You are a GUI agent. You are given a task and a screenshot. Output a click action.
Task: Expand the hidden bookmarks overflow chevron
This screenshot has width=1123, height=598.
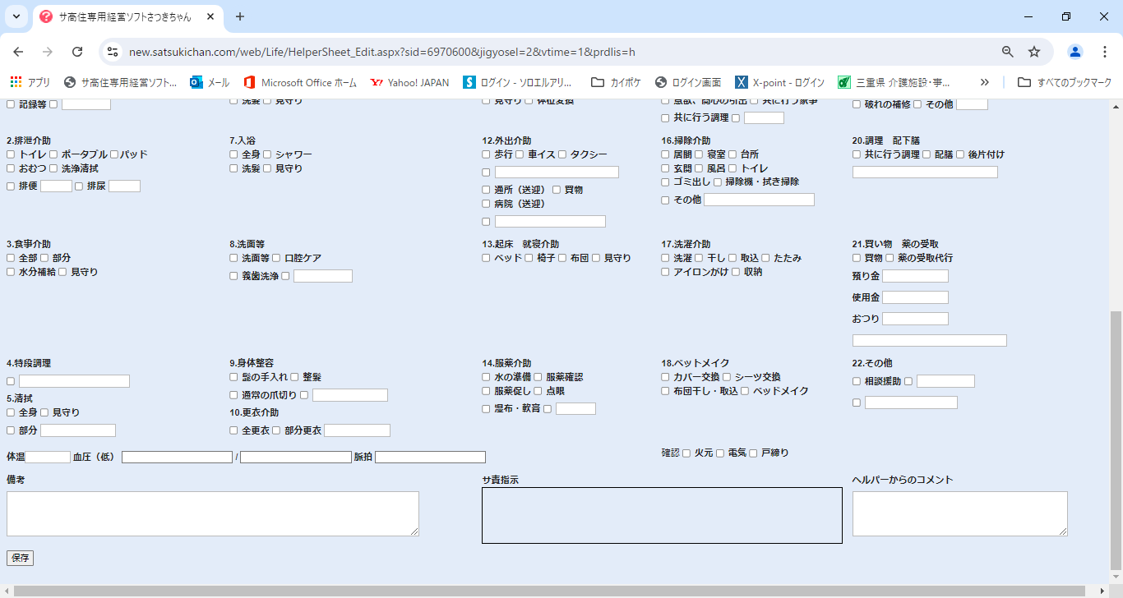coord(985,82)
